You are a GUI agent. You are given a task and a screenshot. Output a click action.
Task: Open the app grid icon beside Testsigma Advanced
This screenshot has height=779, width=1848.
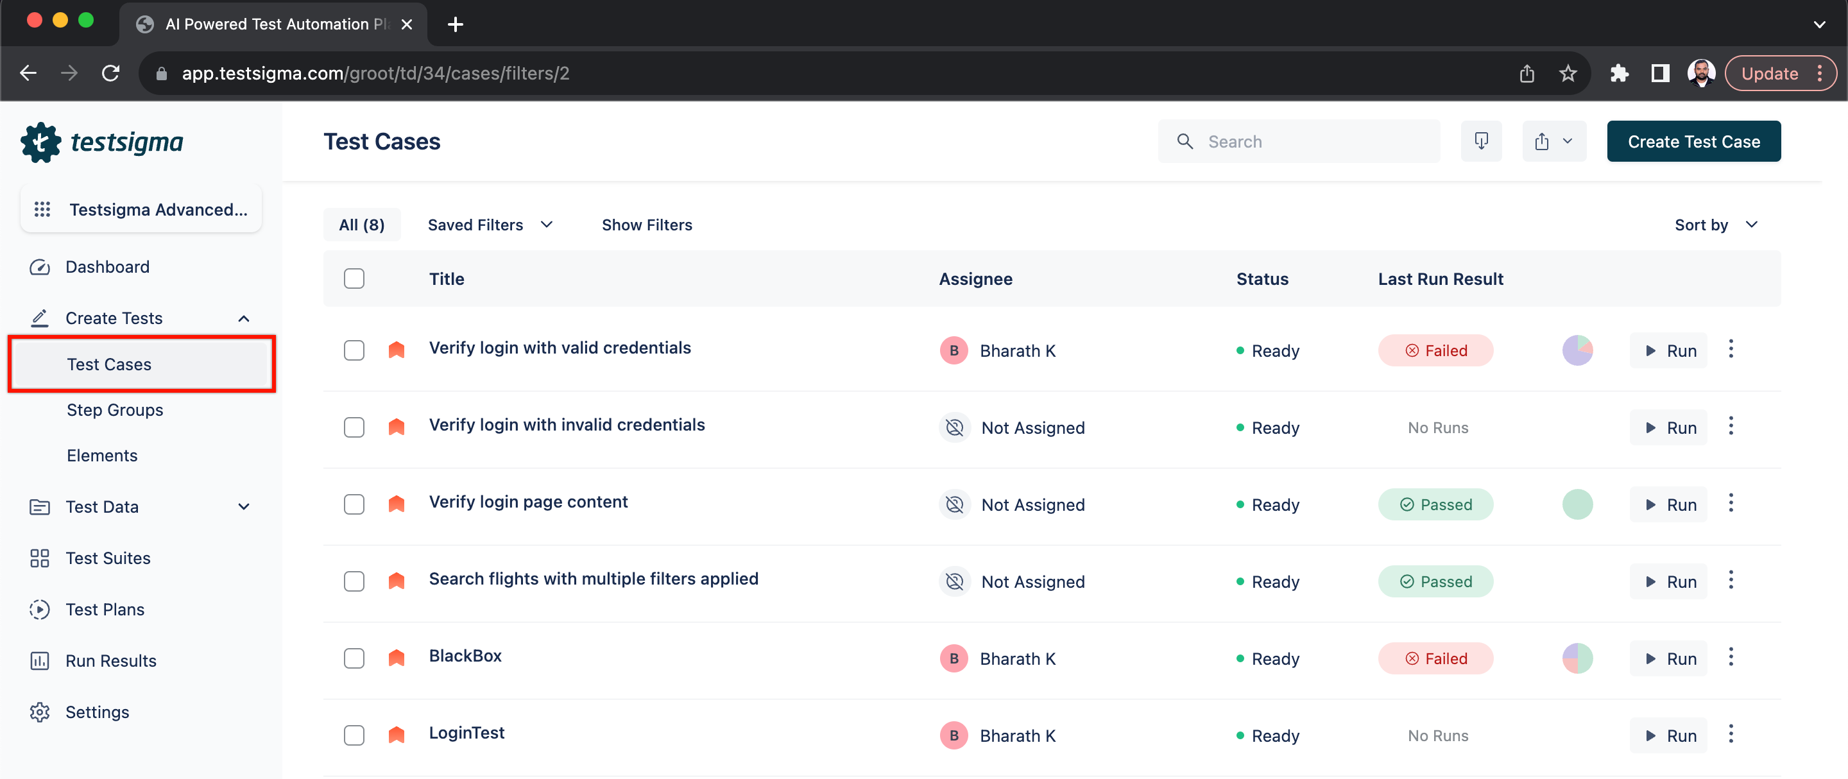click(42, 209)
